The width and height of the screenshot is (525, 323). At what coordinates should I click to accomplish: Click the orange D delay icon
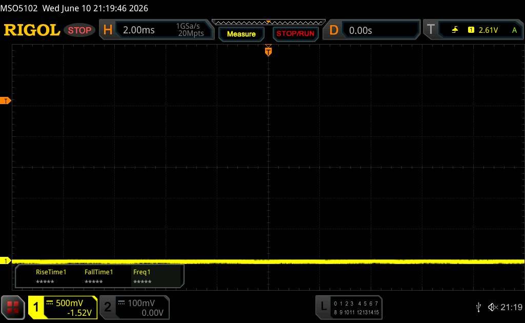click(x=334, y=30)
